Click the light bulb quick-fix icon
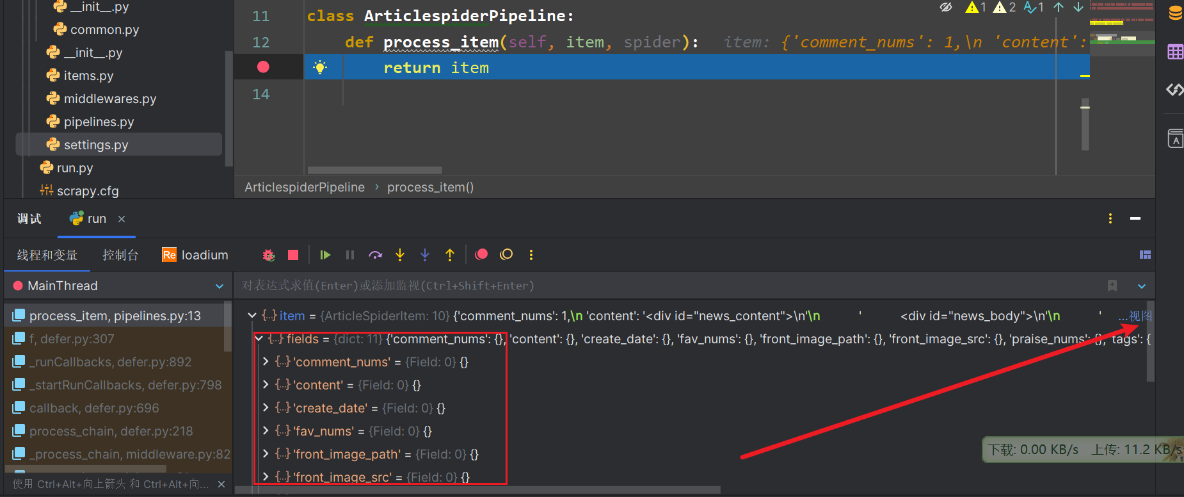This screenshot has width=1184, height=497. pyautogui.click(x=320, y=67)
